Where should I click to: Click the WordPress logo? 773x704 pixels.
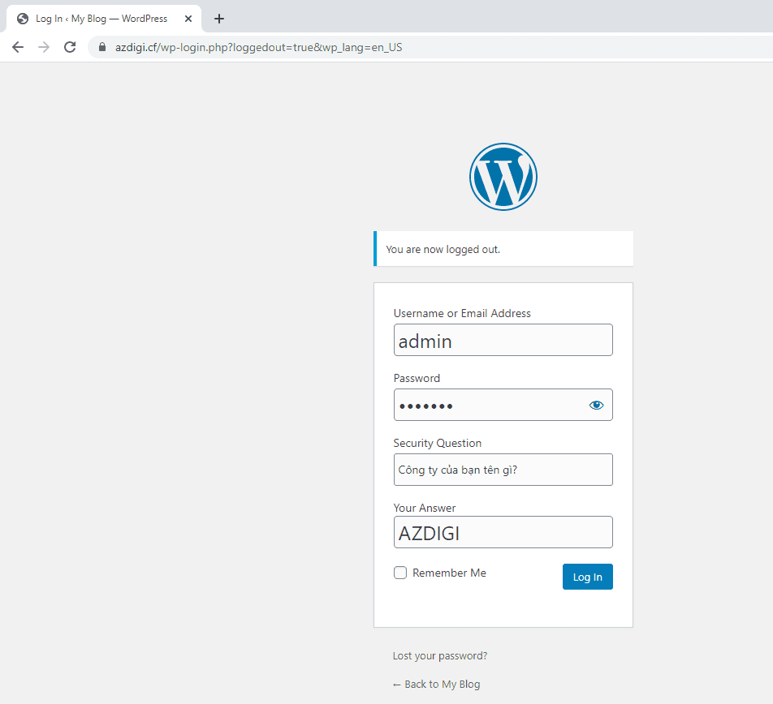pyautogui.click(x=503, y=176)
